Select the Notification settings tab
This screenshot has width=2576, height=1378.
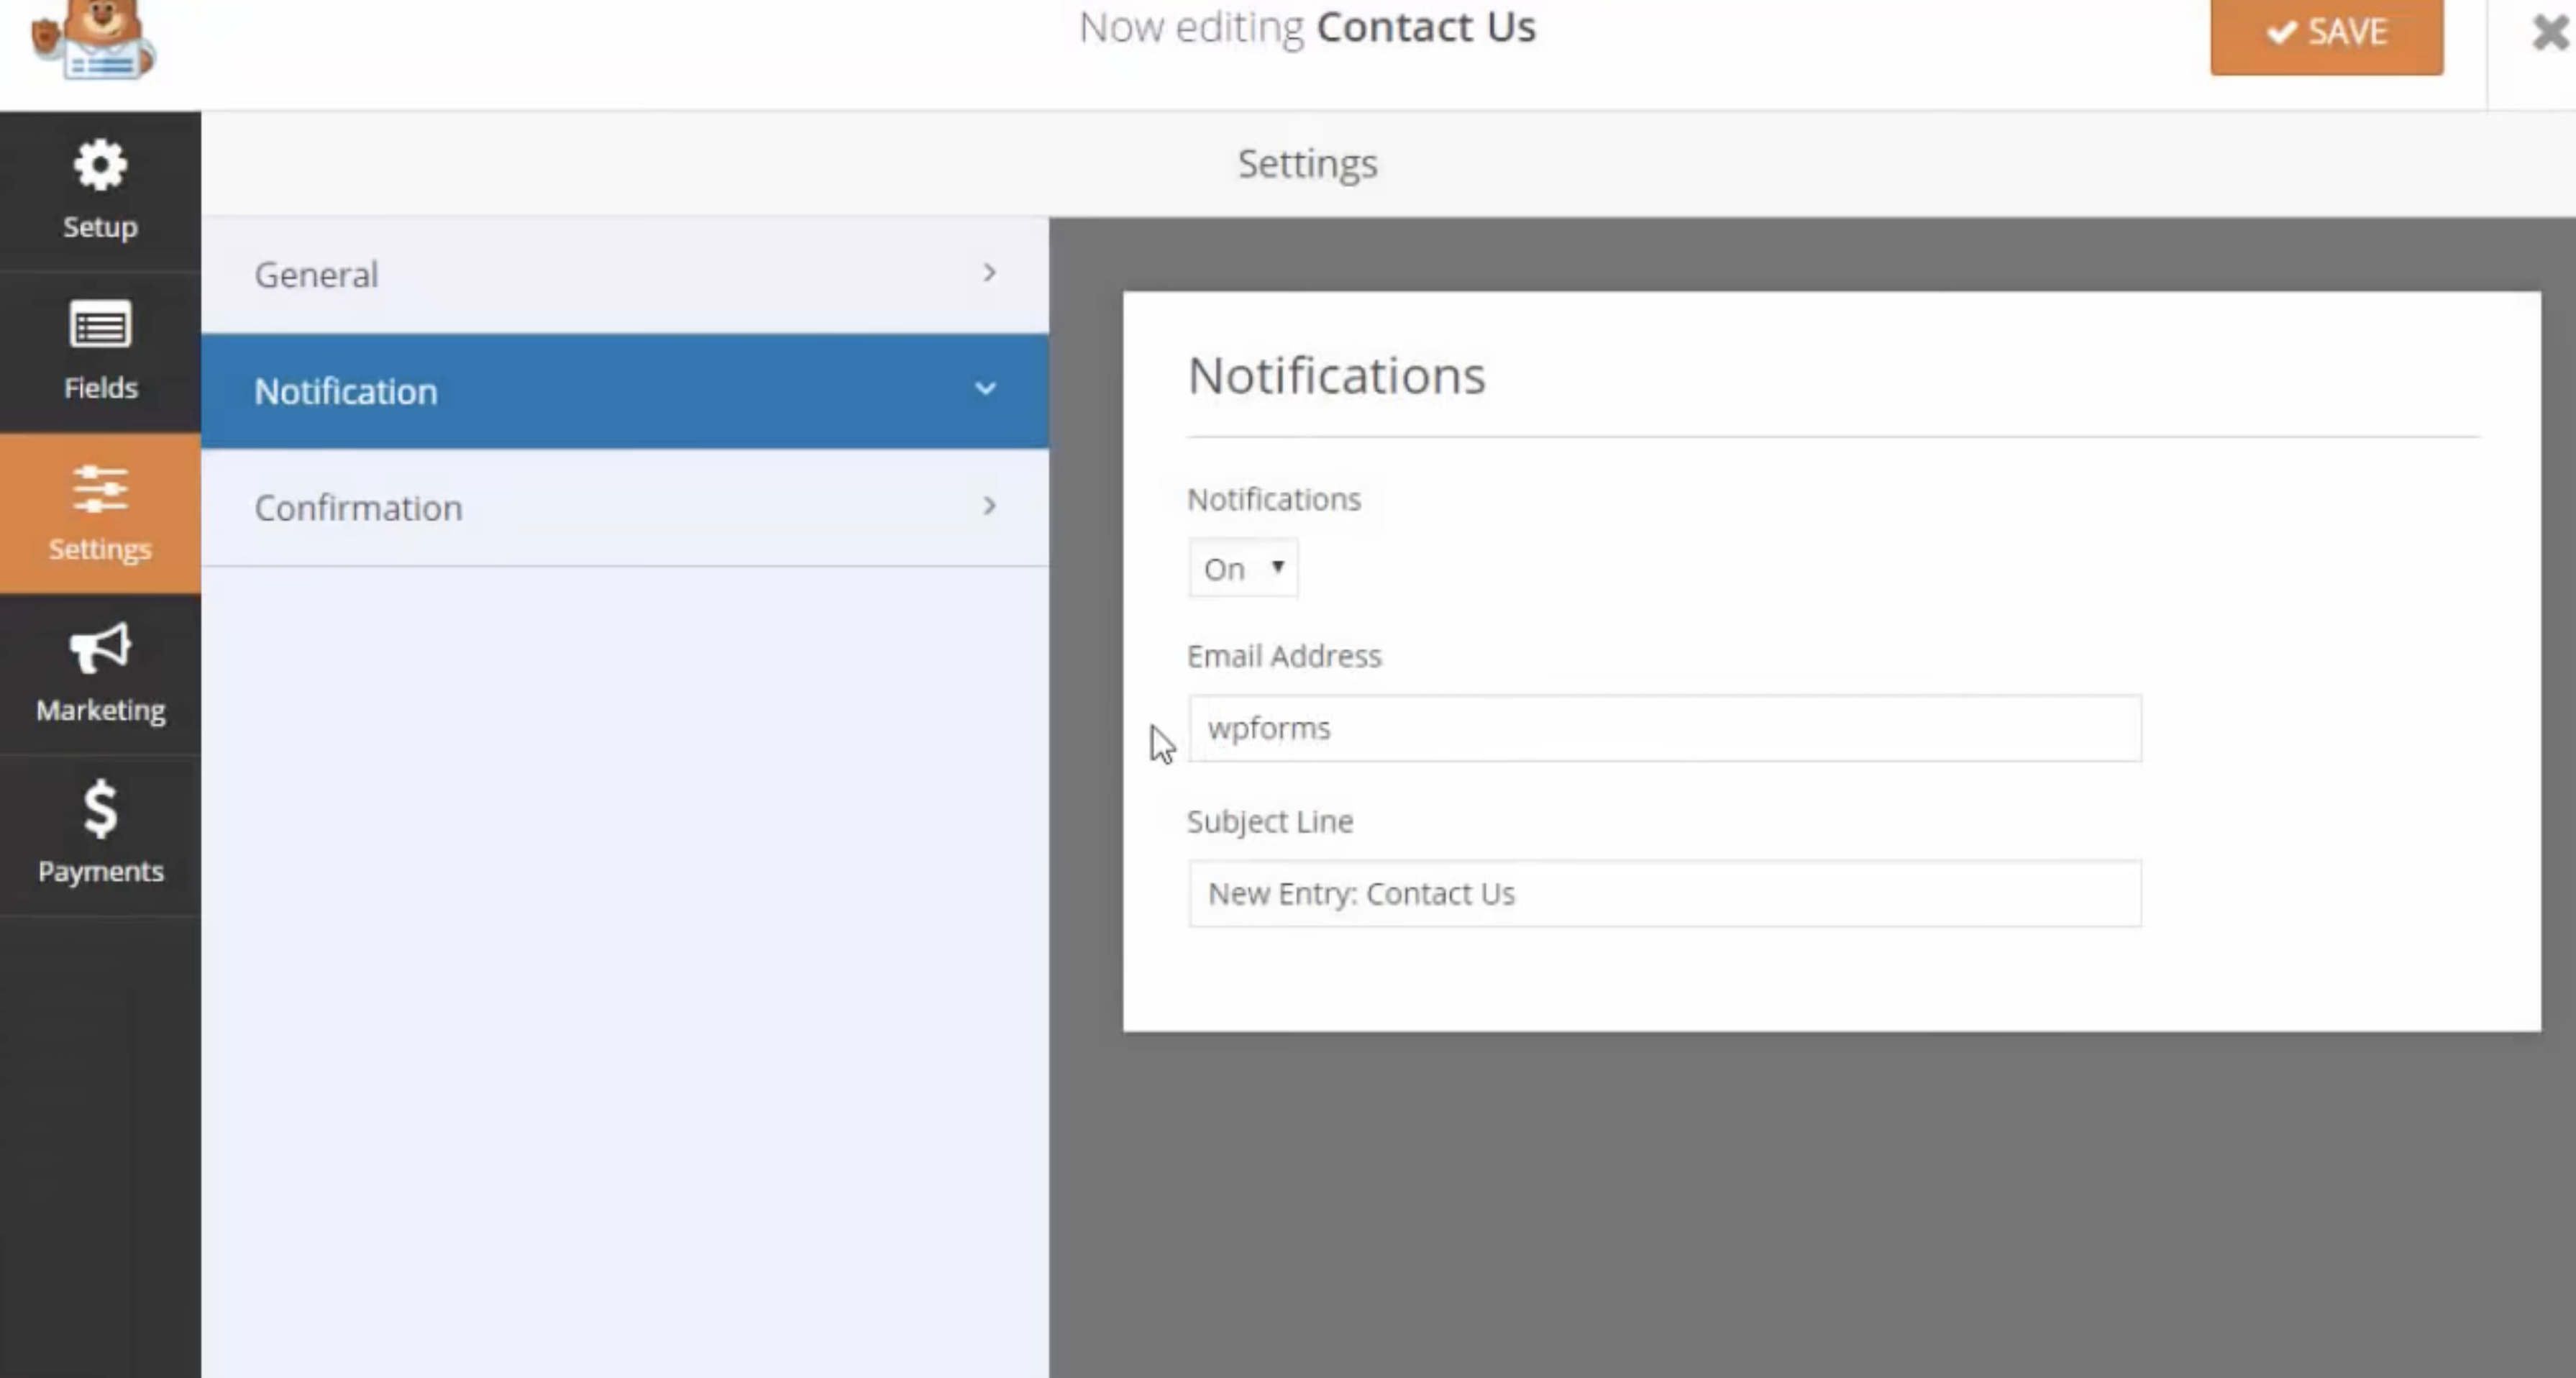pos(346,391)
